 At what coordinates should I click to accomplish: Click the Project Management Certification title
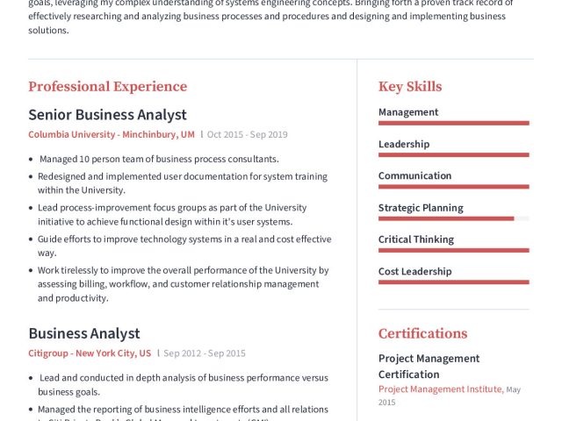coord(429,366)
